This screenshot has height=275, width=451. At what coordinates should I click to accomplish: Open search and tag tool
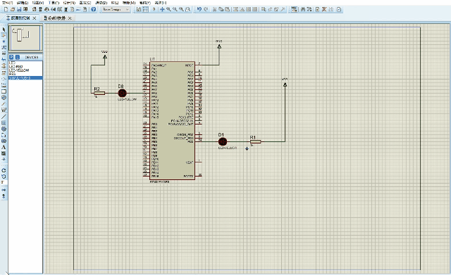(302, 9)
